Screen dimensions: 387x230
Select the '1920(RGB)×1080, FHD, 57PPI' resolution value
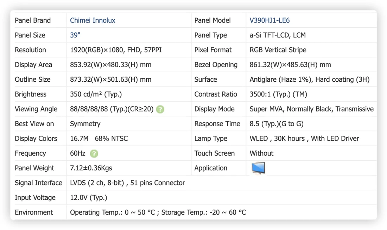[116, 50]
